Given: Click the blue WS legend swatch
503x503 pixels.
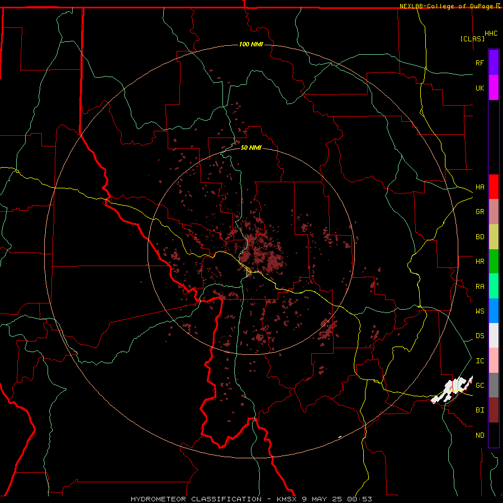Looking at the screenshot, I should pos(493,311).
